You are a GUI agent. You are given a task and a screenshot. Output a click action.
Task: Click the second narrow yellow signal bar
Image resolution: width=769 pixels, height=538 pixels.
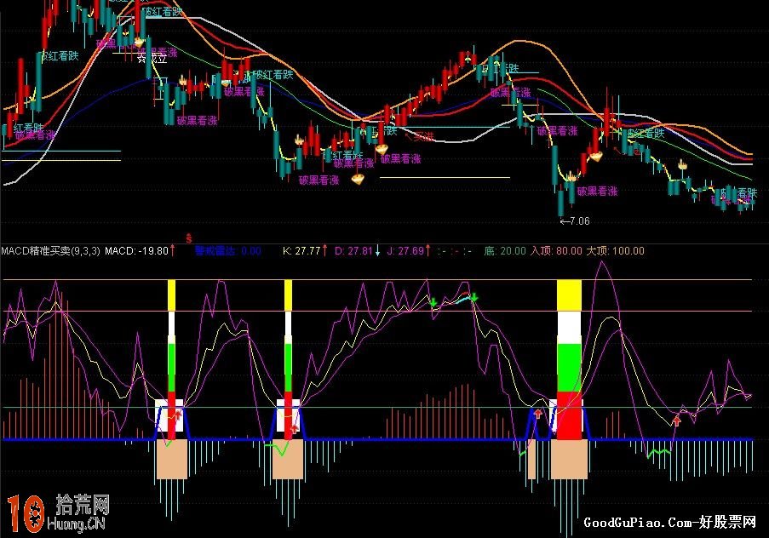(288, 295)
